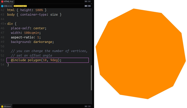
Task: Click the yellow JS panel icon
Action: click(x=2, y=107)
